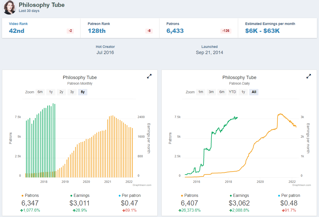Click the 1,077.6% patrons growth indicator
This screenshot has height=217, width=319.
tap(30, 210)
